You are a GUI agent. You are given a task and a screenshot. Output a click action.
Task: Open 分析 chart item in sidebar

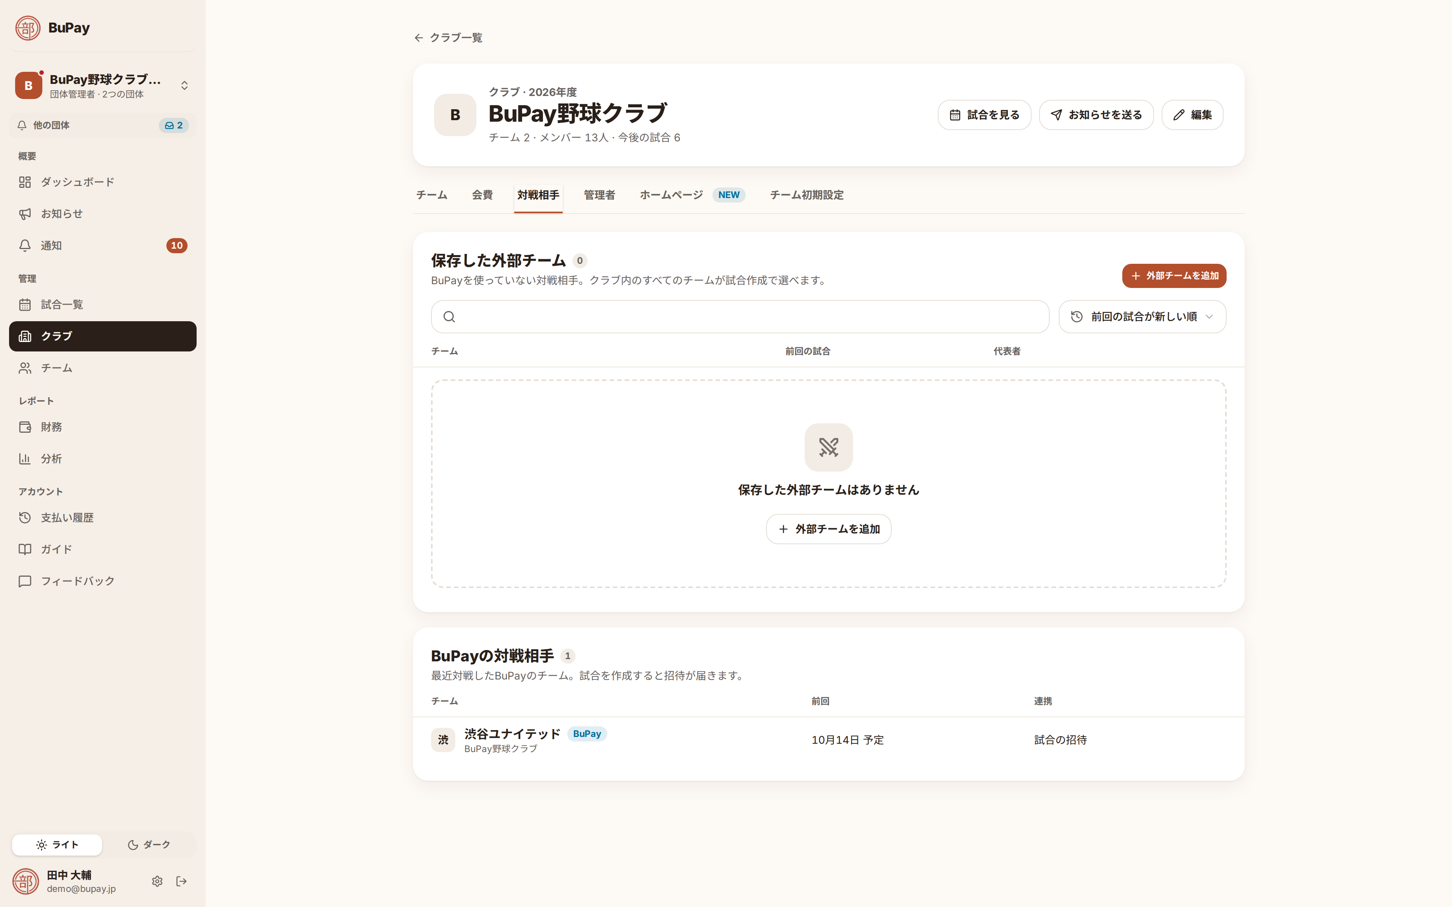102,459
